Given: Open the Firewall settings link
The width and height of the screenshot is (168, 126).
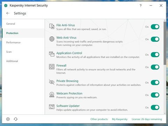Looking at the screenshot, I should click(61, 66).
